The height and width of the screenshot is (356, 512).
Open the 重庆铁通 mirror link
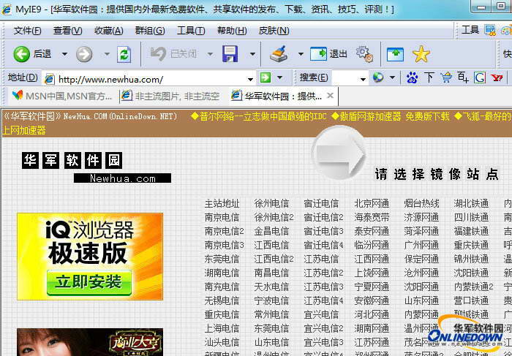point(471,245)
